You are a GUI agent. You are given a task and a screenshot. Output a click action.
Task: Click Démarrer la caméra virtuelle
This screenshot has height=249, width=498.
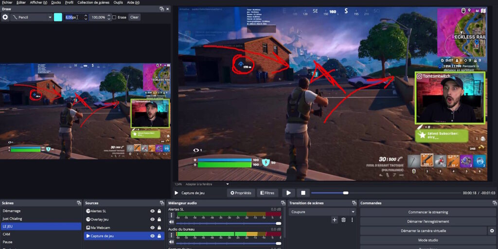click(424, 231)
